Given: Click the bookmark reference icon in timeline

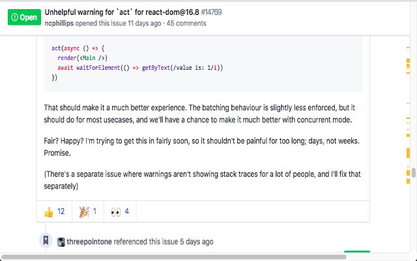Looking at the screenshot, I should (46, 240).
